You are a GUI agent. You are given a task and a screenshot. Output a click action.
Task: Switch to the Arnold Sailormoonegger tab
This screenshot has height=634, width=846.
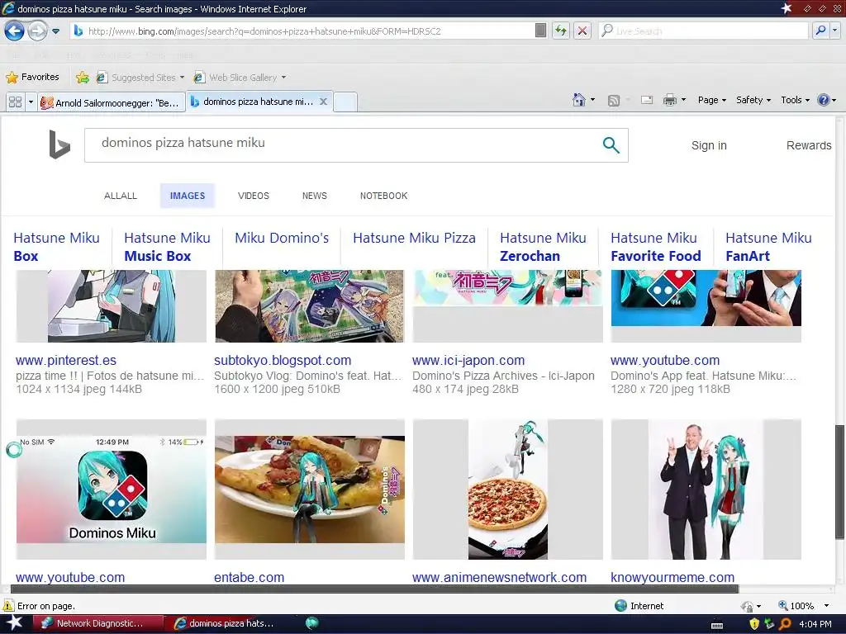[x=112, y=102]
